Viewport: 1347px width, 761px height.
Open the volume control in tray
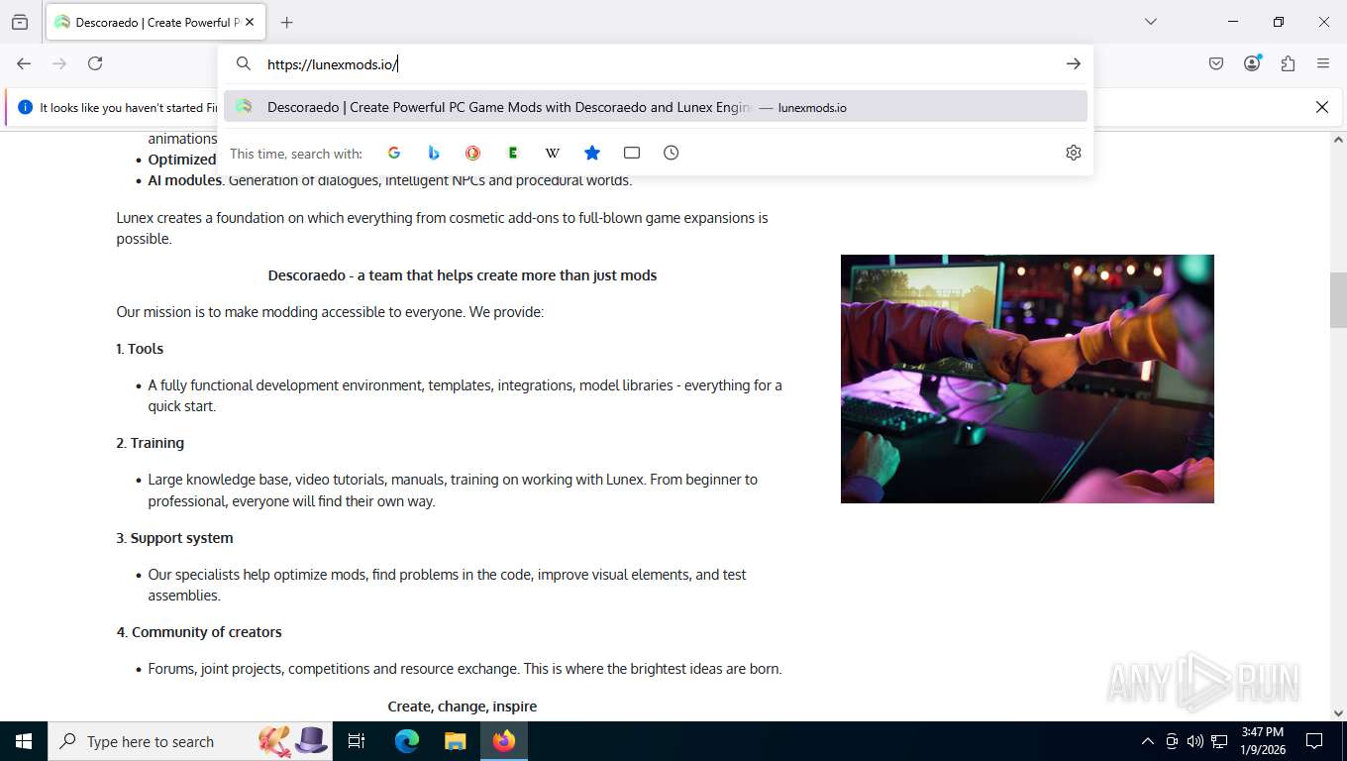[1195, 741]
